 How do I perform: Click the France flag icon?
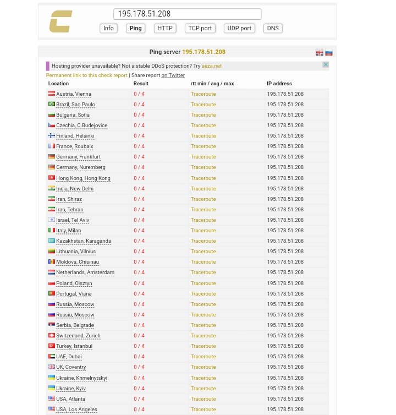(x=52, y=146)
